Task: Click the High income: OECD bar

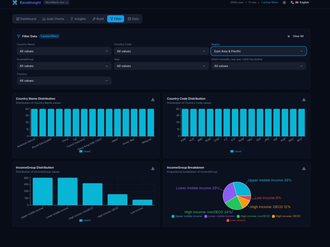Action: coord(117,200)
